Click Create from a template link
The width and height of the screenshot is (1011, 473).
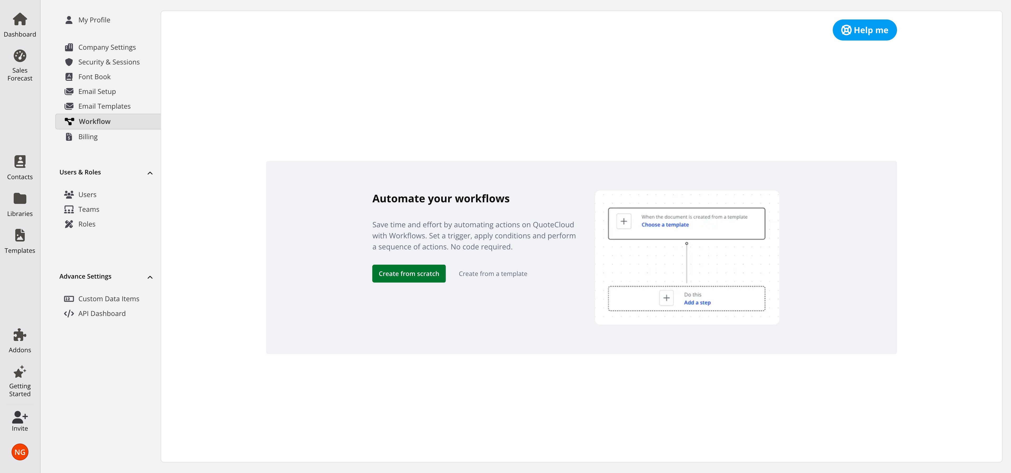tap(493, 274)
